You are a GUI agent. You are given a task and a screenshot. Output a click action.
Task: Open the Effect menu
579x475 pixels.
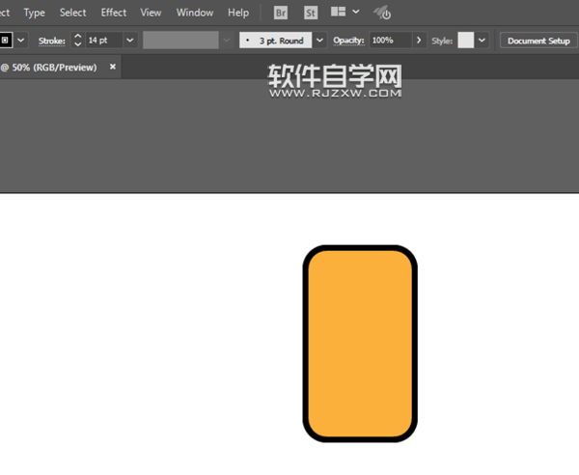114,13
